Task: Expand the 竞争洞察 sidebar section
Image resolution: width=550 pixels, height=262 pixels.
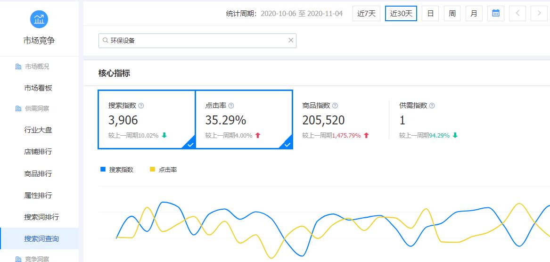Action: (37, 259)
